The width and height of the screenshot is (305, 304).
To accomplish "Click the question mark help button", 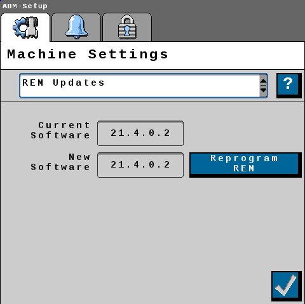I will point(289,86).
